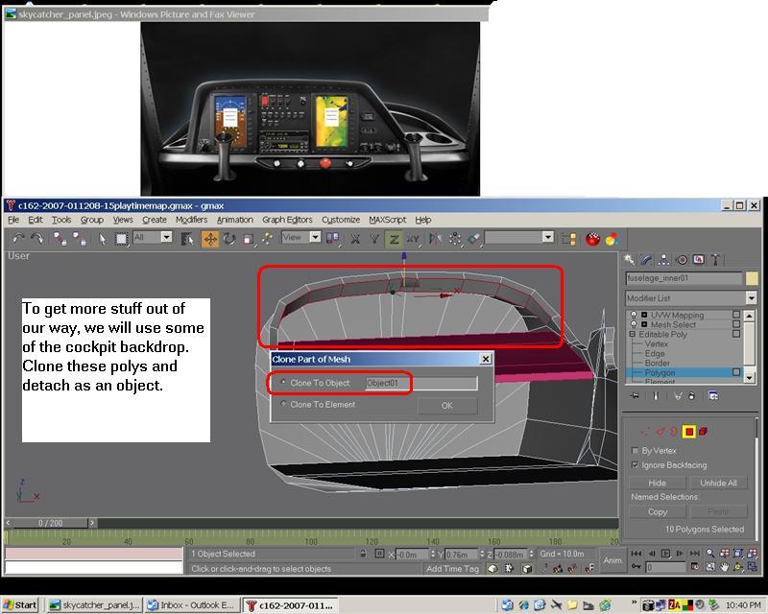Open the Create command panel tab
The width and height of the screenshot is (768, 614).
(x=630, y=259)
